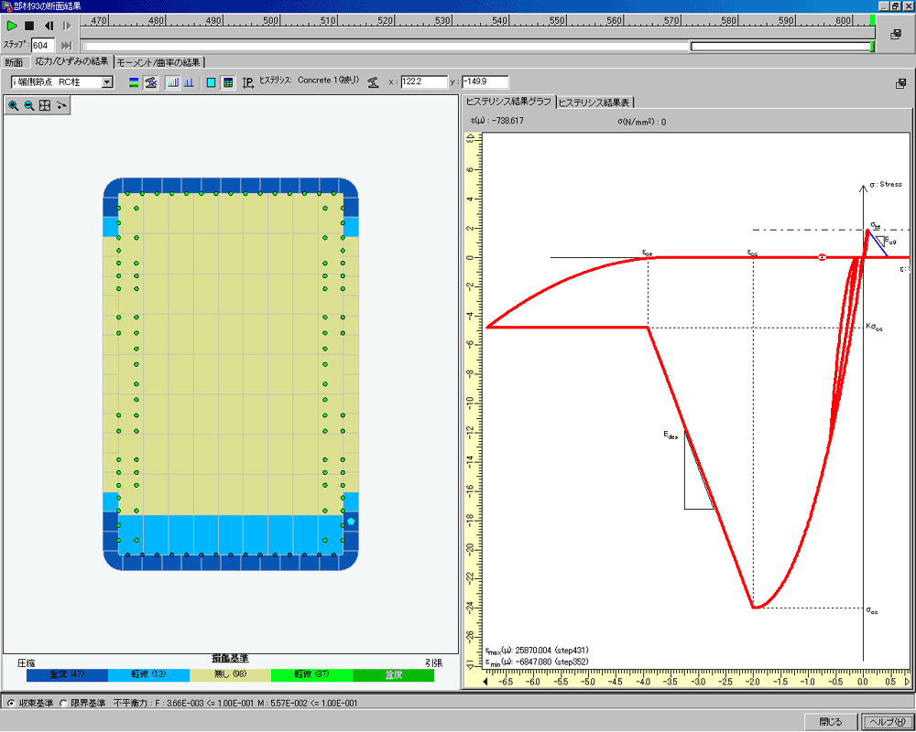Screen dimensions: 916x732
Task: Open the i端側節点 RC柱 dropdown
Action: (x=107, y=82)
